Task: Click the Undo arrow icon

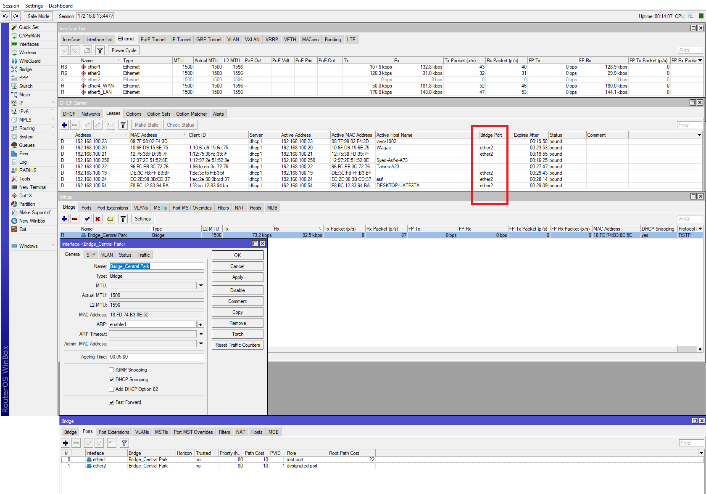Action: coord(5,16)
